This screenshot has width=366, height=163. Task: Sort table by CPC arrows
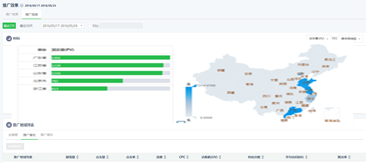pos(188,157)
